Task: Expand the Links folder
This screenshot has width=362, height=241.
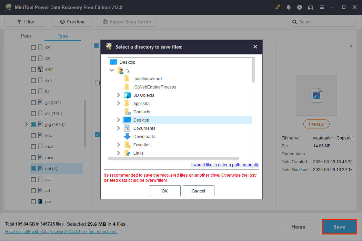Action: pos(119,153)
